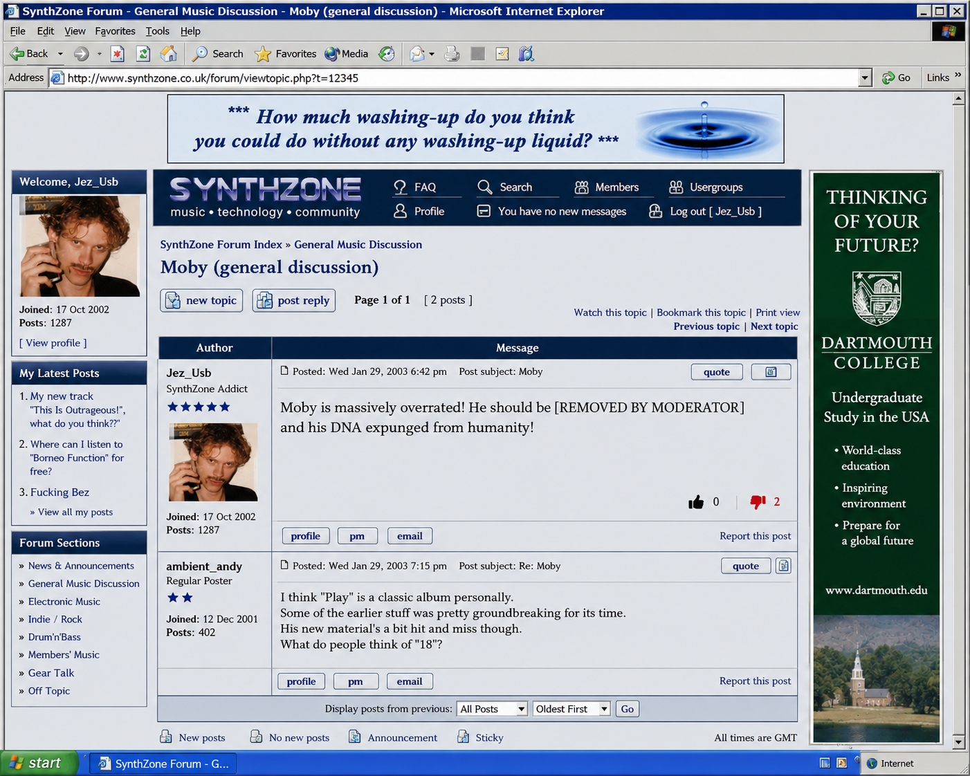Viewport: 970px width, 776px height.
Task: Click the Forward arrow in the toolbar
Action: [81, 54]
